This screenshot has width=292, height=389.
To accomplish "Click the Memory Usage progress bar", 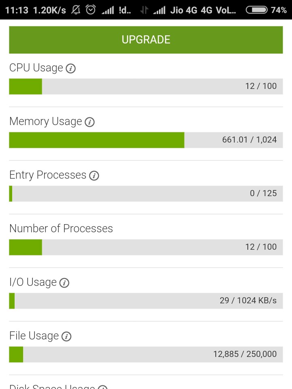I will point(146,140).
